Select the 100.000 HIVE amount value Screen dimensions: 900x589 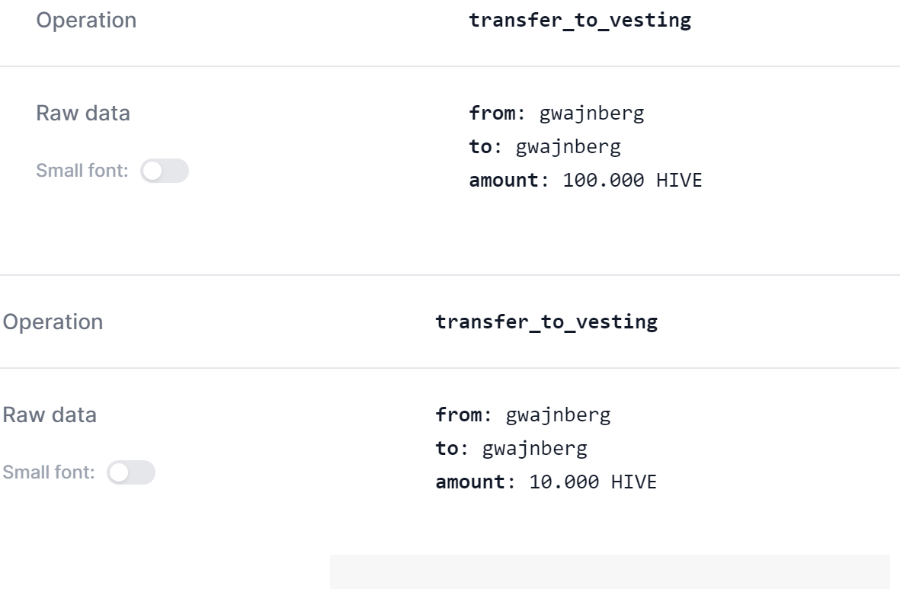[x=633, y=181]
